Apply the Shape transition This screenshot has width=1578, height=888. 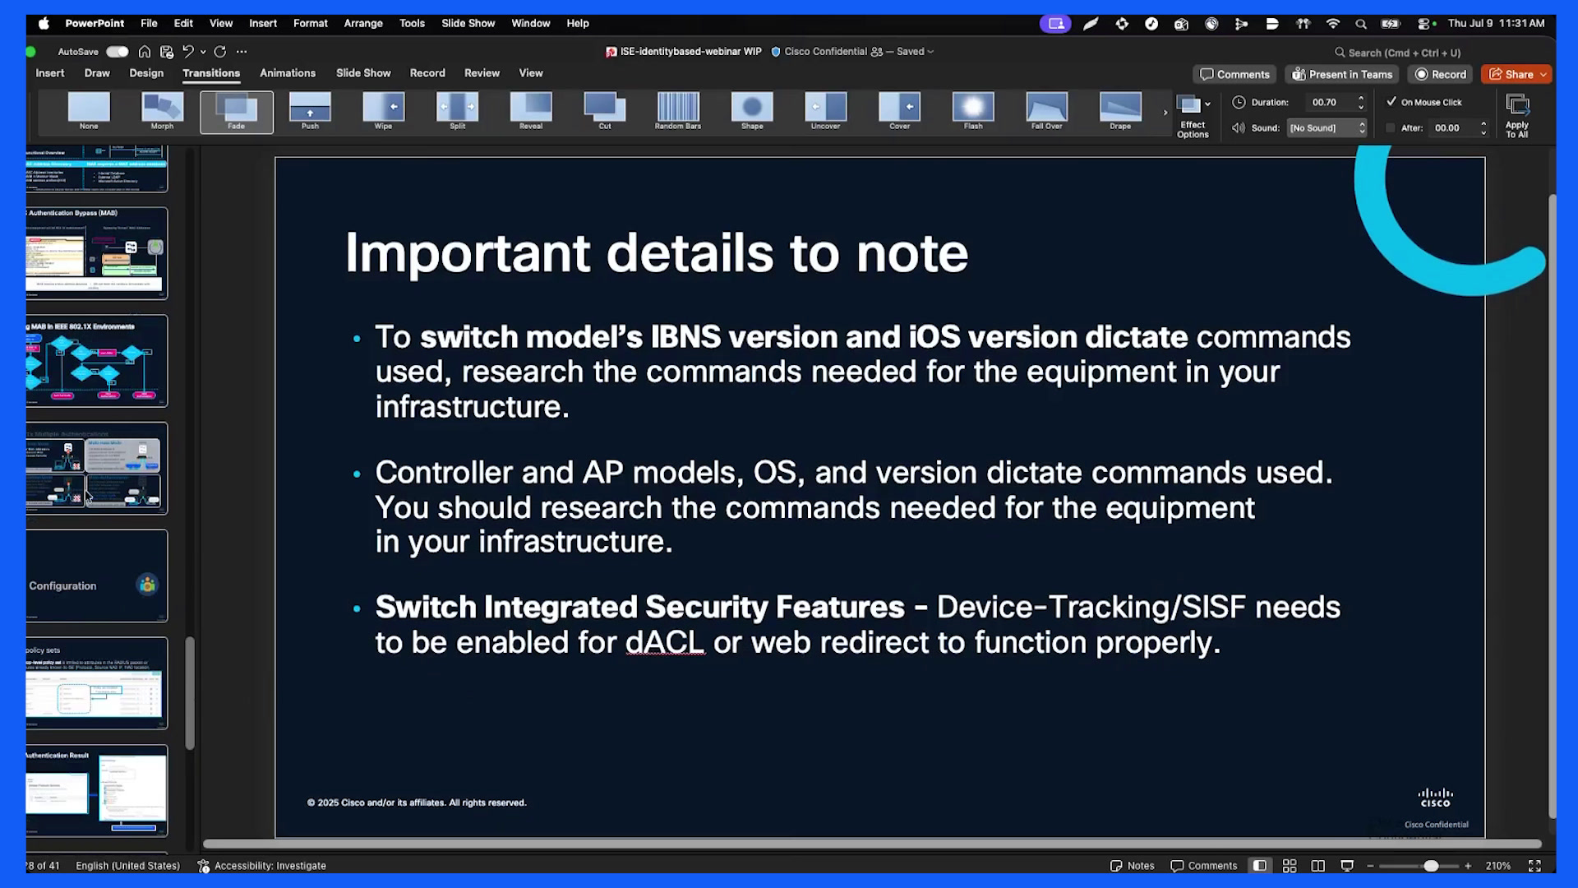tap(752, 111)
